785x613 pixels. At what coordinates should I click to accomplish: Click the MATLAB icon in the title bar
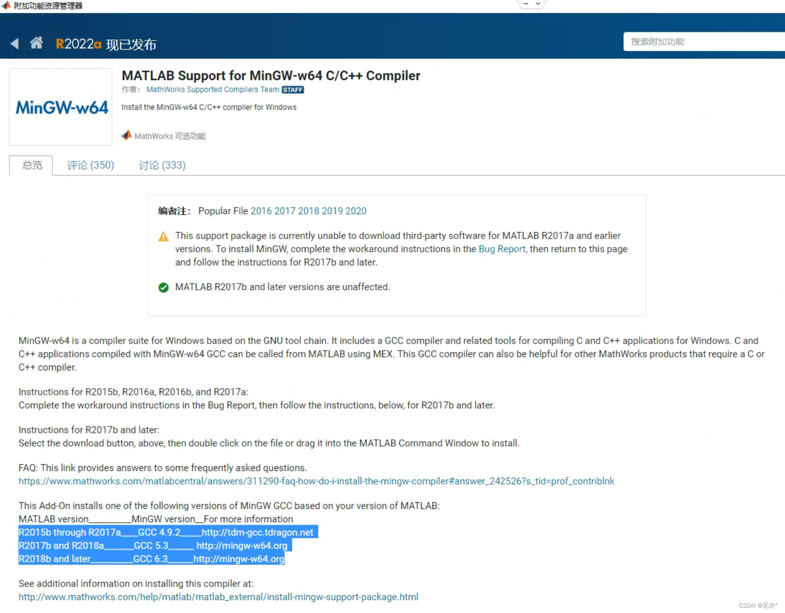[x=6, y=5]
